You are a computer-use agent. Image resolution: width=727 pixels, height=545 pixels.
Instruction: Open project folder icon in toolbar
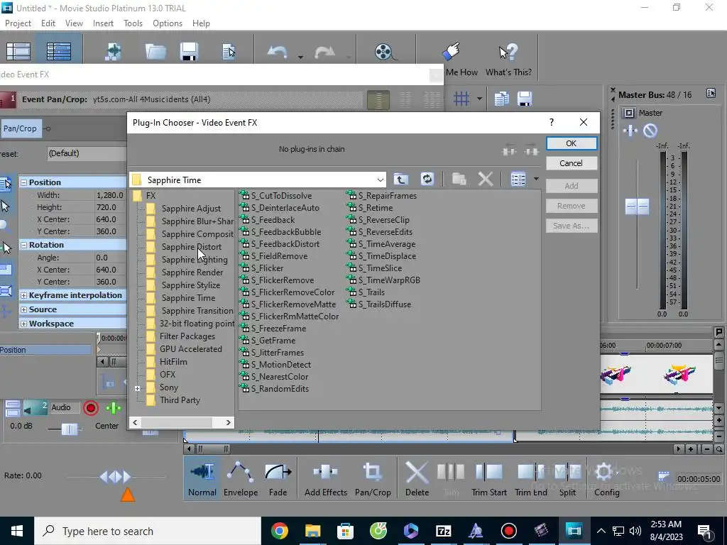pyautogui.click(x=155, y=51)
